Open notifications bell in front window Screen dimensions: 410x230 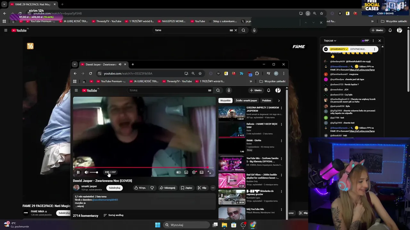(x=268, y=90)
